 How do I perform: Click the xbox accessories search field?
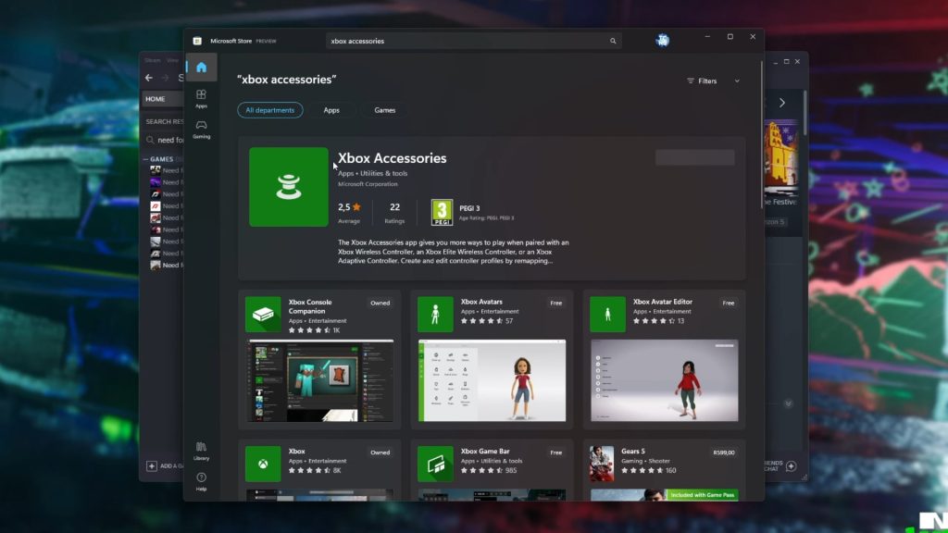(x=468, y=41)
